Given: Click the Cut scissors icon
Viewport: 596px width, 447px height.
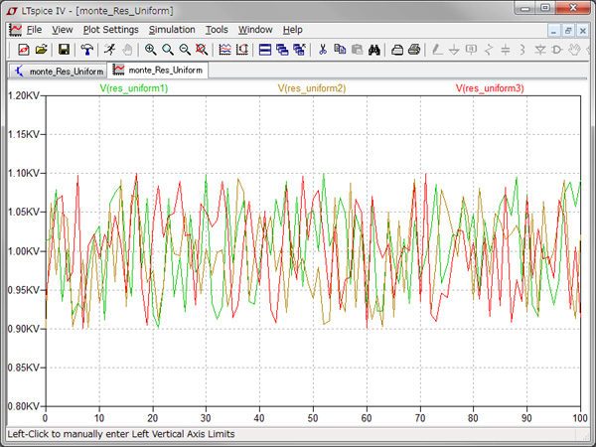Looking at the screenshot, I should tap(322, 49).
